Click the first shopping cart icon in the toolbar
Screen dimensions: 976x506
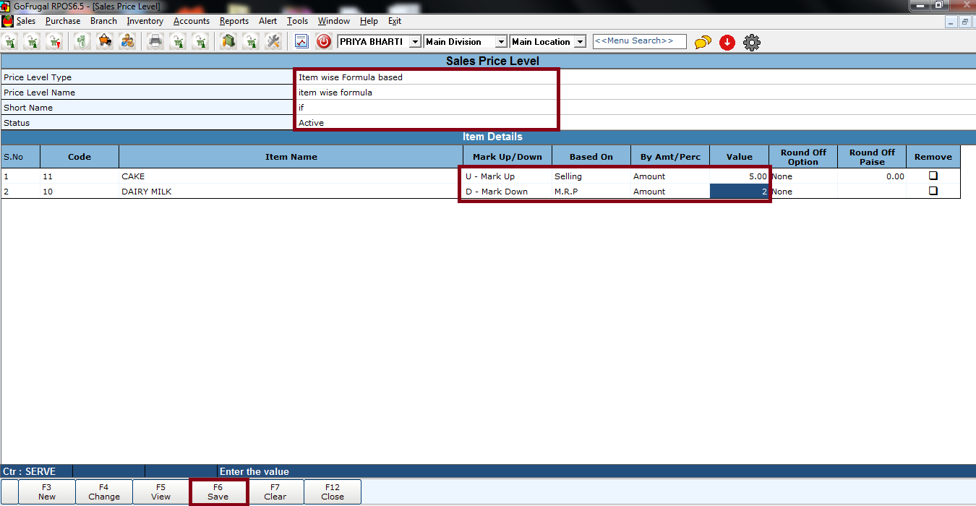coord(11,41)
